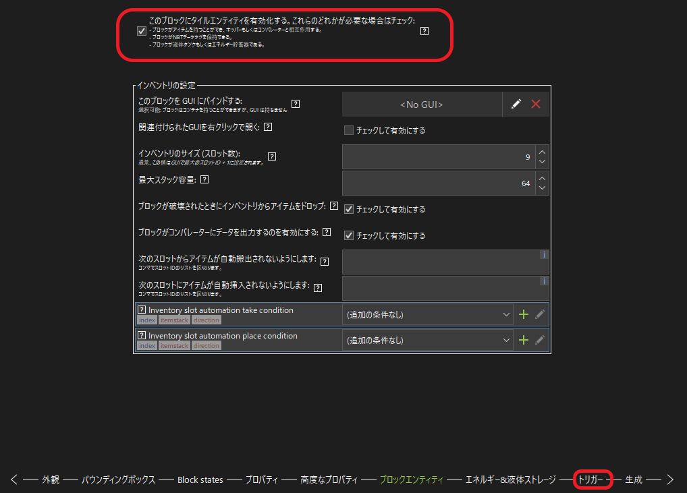
Task: Switch to 高度なプロパティ tab
Action: click(329, 480)
